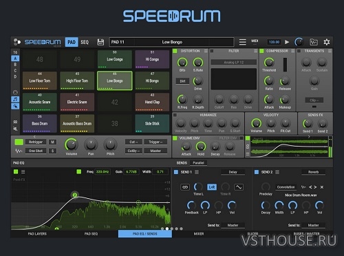Click the Compressor Threshold knob

point(269,62)
